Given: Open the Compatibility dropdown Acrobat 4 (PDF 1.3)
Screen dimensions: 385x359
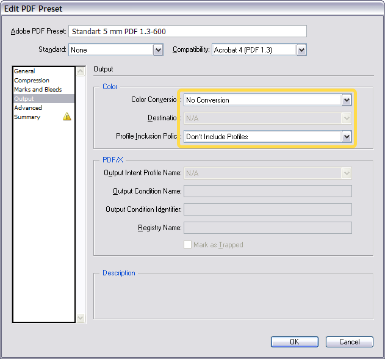Looking at the screenshot, I should [x=259, y=50].
